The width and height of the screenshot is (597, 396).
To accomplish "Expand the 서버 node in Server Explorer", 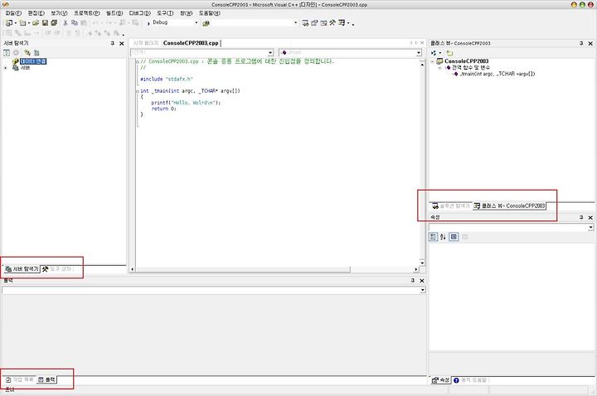I will [6, 68].
